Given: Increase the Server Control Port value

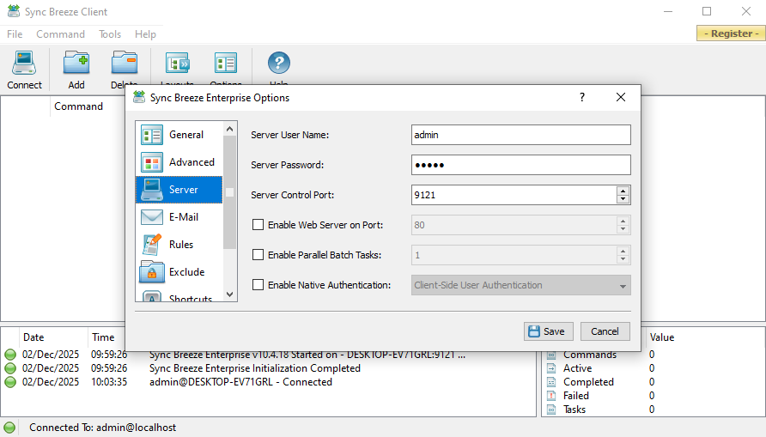Looking at the screenshot, I should (x=623, y=191).
